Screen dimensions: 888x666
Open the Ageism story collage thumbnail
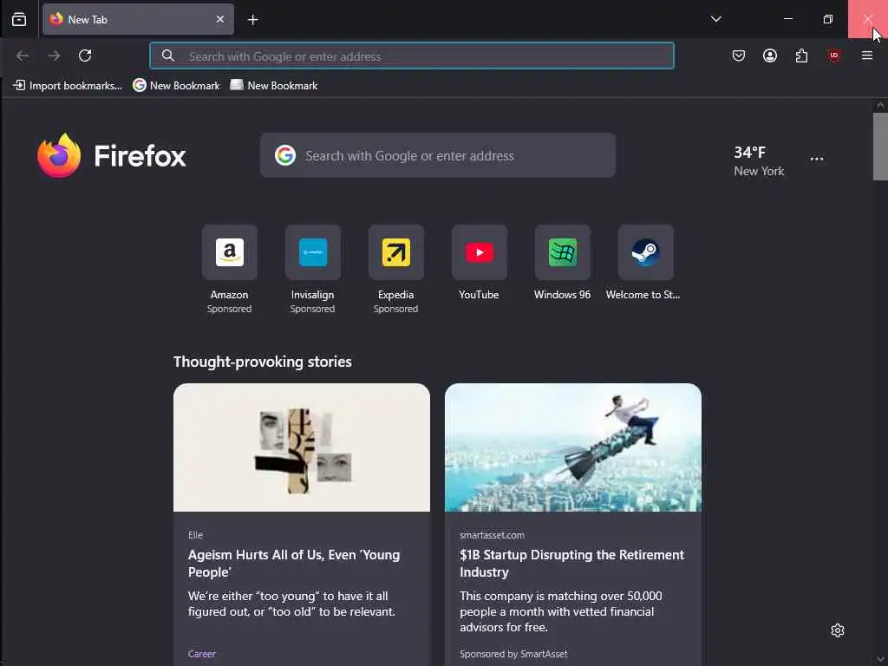tap(301, 447)
